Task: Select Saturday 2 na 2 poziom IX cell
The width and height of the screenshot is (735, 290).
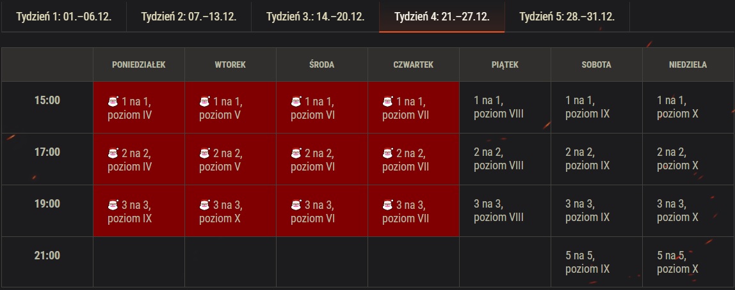Action: coord(596,159)
